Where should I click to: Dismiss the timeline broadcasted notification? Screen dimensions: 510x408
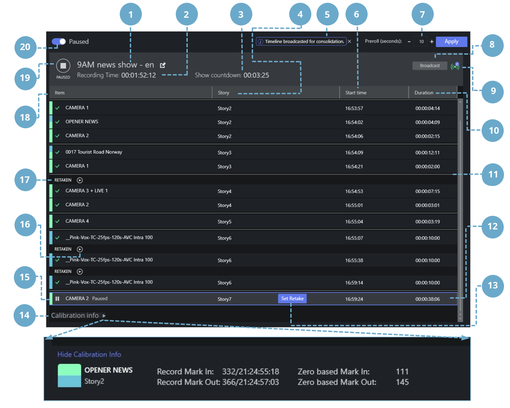coord(349,41)
